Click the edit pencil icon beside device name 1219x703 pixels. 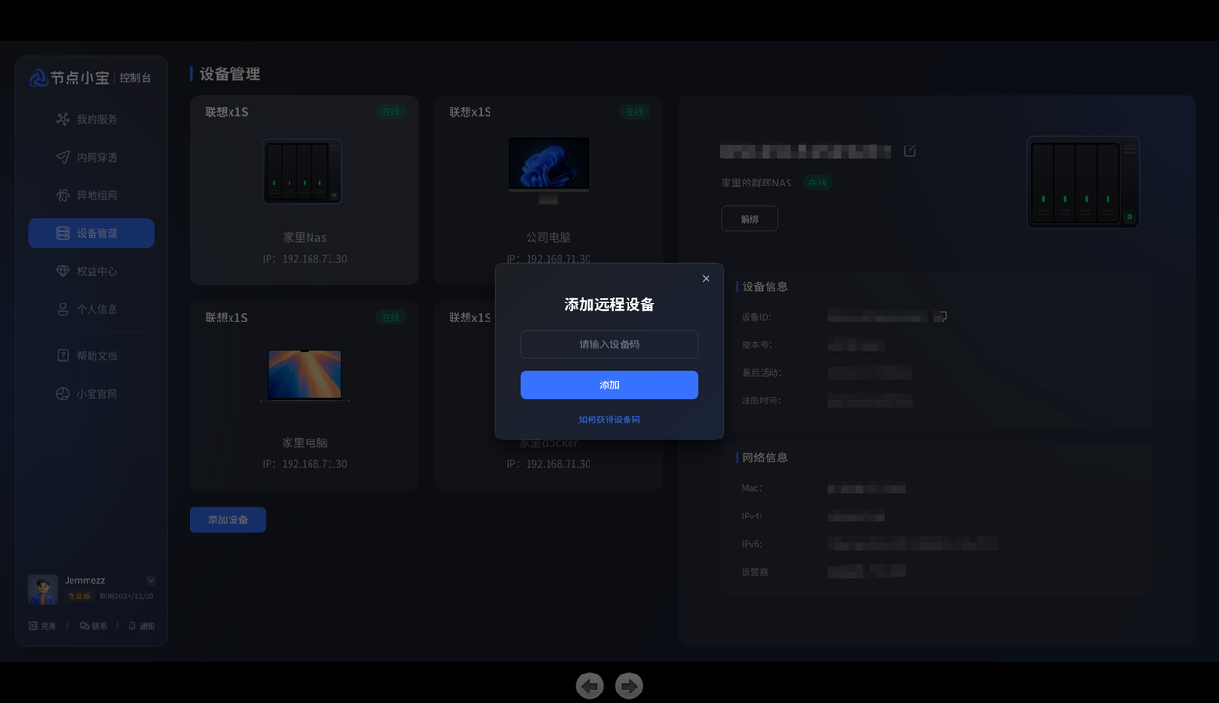point(909,150)
